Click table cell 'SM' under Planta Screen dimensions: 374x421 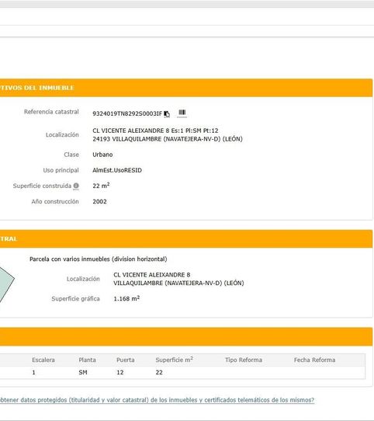point(83,373)
